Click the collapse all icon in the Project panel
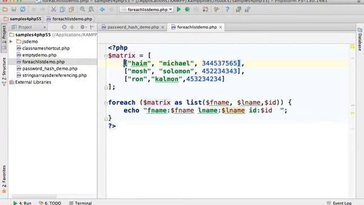 click(x=72, y=27)
